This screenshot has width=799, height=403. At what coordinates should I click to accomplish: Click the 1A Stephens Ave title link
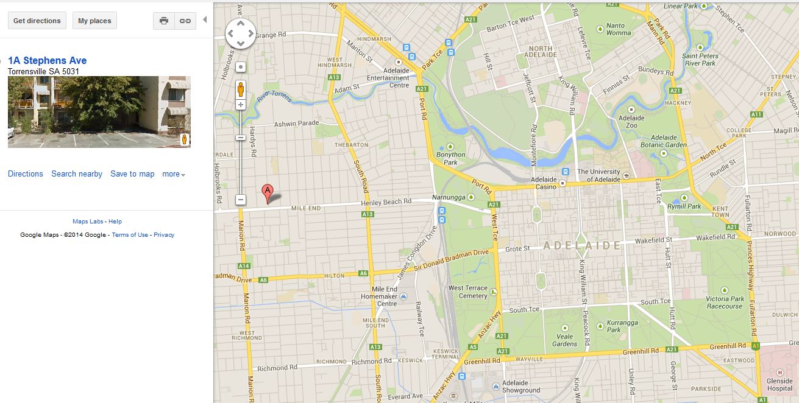48,60
